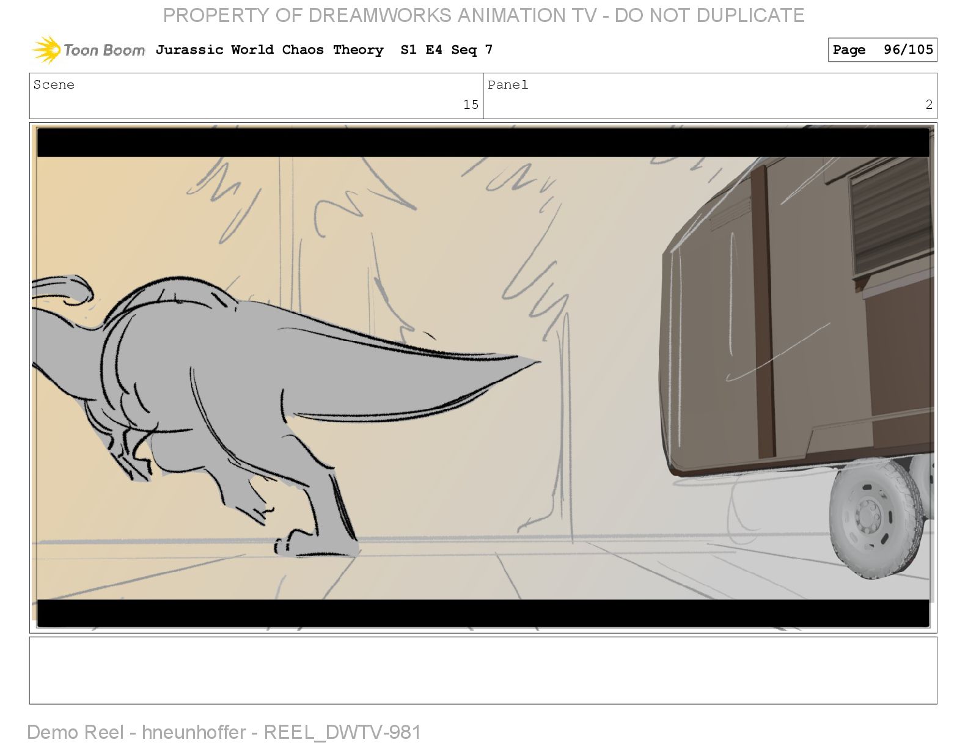Click the 'S1 E4 Seq 7' text
The image size is (968, 748).
[x=446, y=50]
